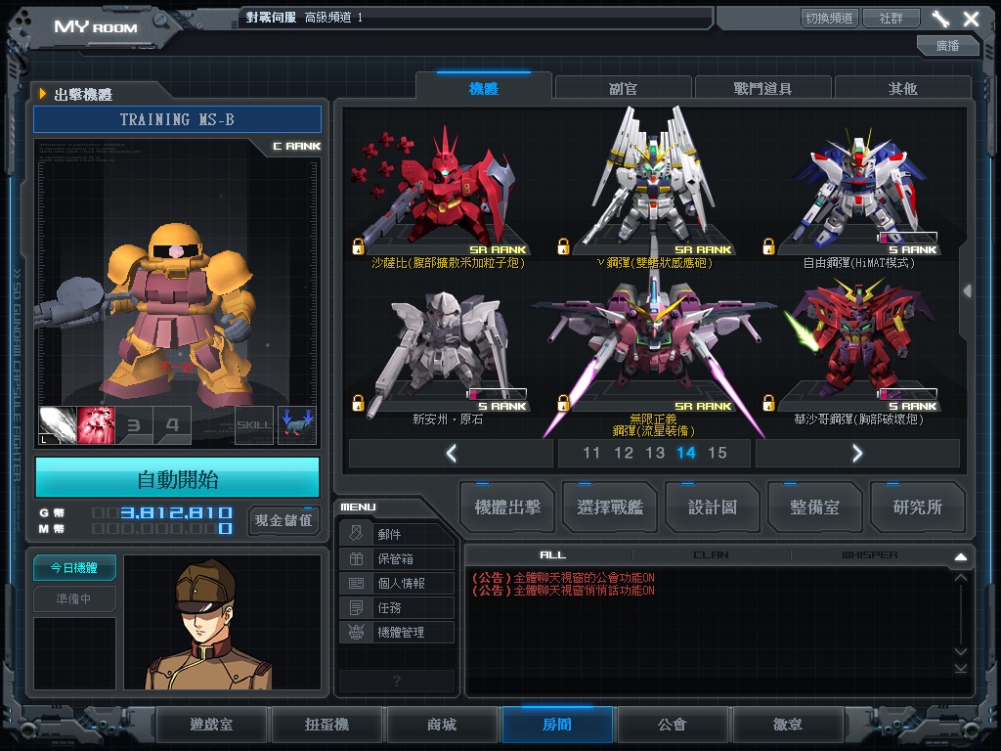Click the 廣播 broadcast button
Screen dimensions: 1001x751
[948, 45]
